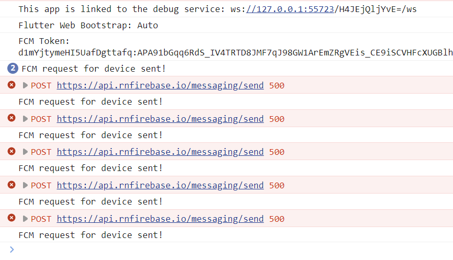Click the fifth red error icon

(x=12, y=218)
